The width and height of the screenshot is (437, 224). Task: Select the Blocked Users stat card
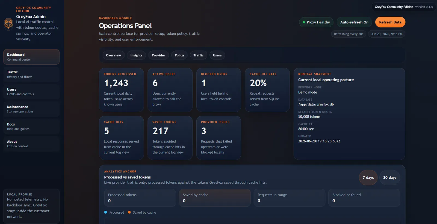218,90
